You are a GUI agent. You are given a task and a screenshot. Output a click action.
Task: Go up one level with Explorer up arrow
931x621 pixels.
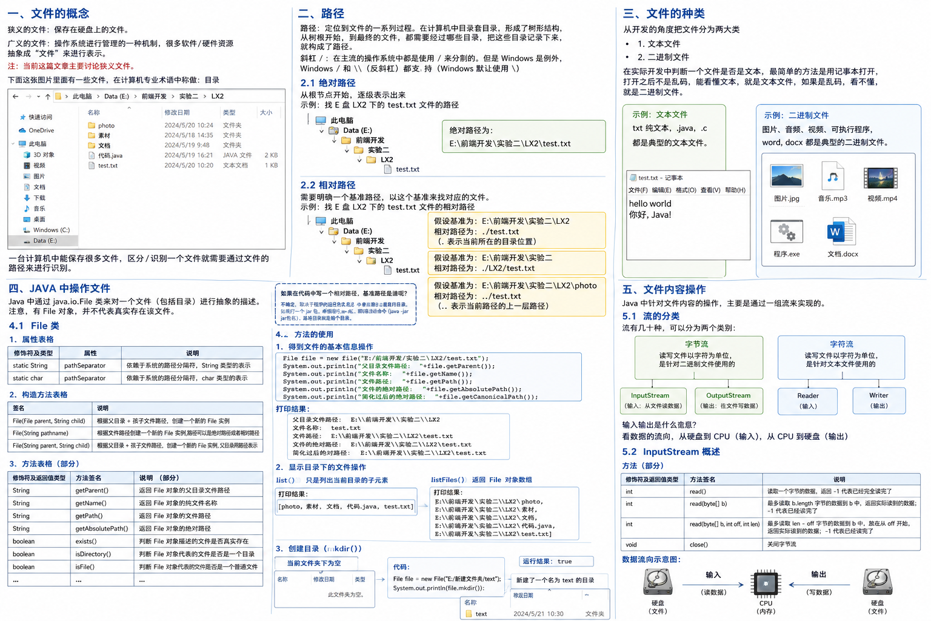[48, 96]
